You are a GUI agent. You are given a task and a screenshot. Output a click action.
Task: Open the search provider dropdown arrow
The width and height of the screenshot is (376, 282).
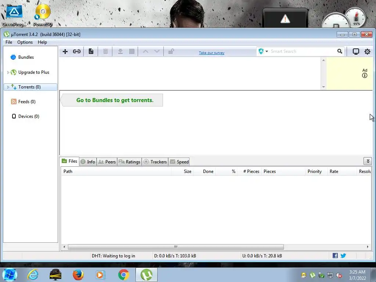(267, 51)
